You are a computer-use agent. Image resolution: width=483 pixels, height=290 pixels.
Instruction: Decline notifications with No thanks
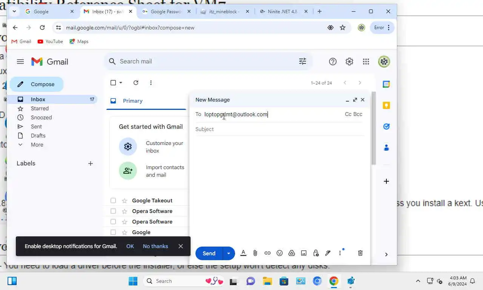[x=155, y=246]
